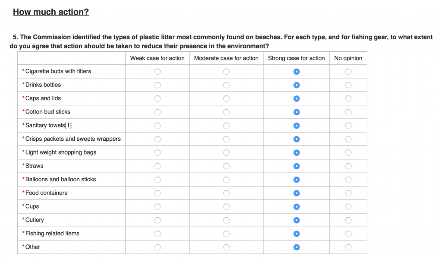Choose Moderate case for Drinks bottles
Viewport: 442px width, 259px height.
[226, 85]
